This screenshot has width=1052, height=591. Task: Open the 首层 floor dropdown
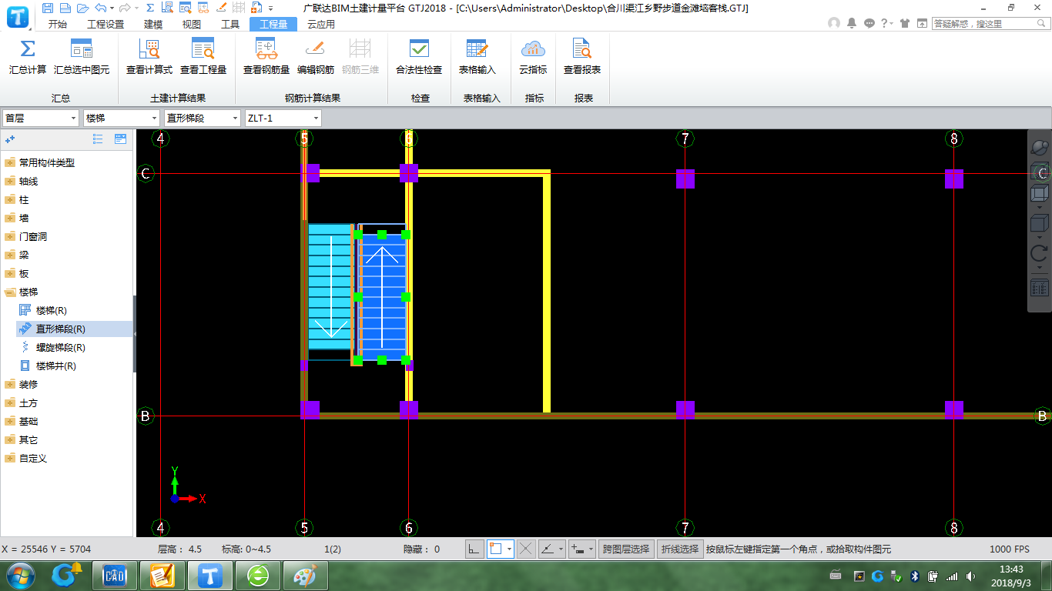coord(41,118)
